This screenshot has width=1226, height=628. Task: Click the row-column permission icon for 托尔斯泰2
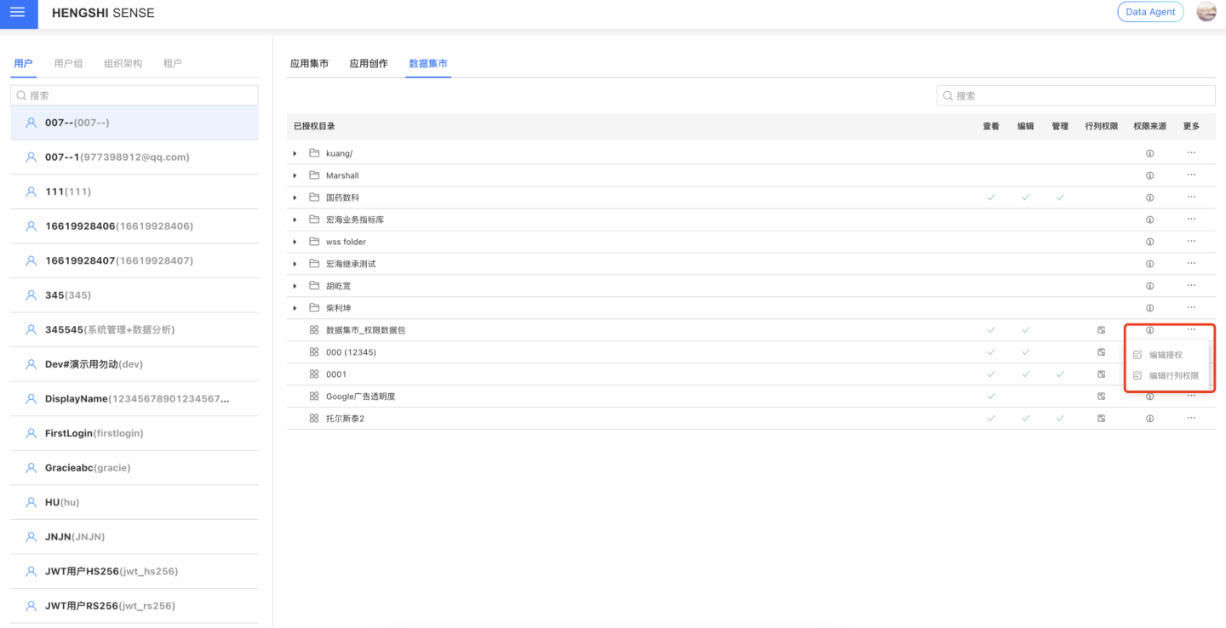pyautogui.click(x=1101, y=419)
